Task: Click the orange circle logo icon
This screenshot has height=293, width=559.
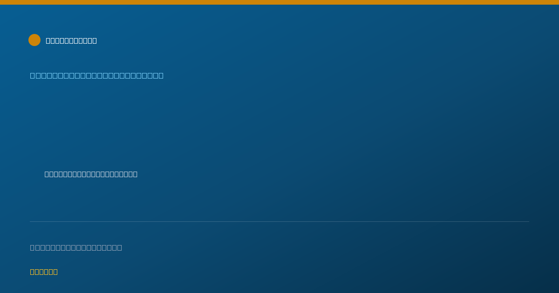Action: (x=34, y=40)
